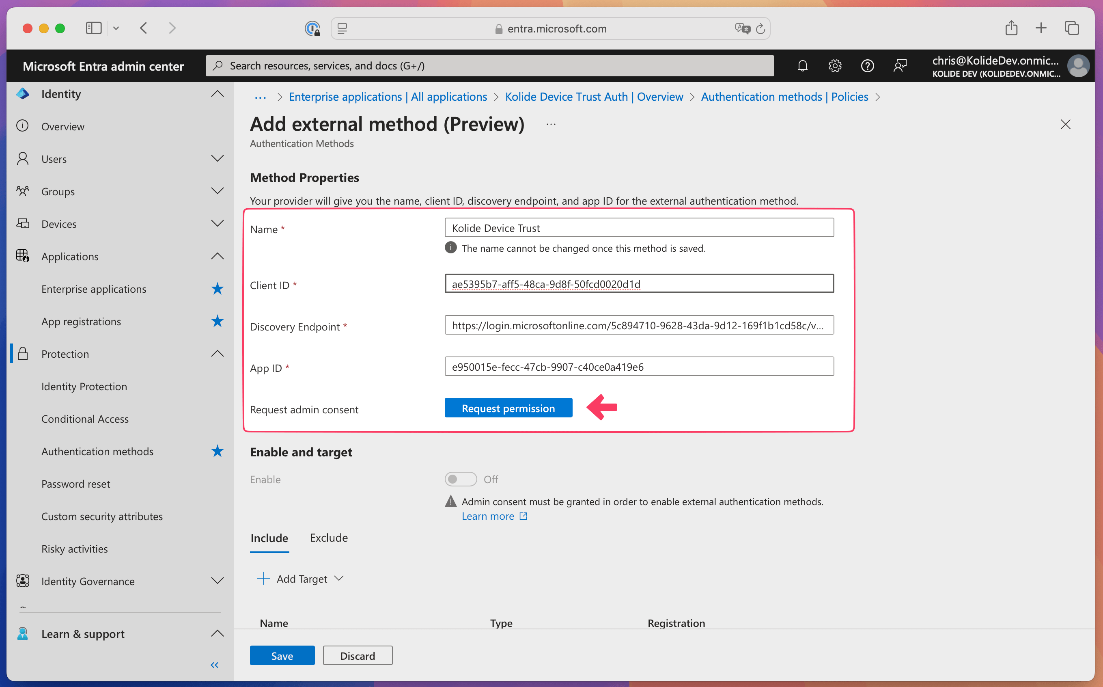Expand the Users section

pos(218,159)
